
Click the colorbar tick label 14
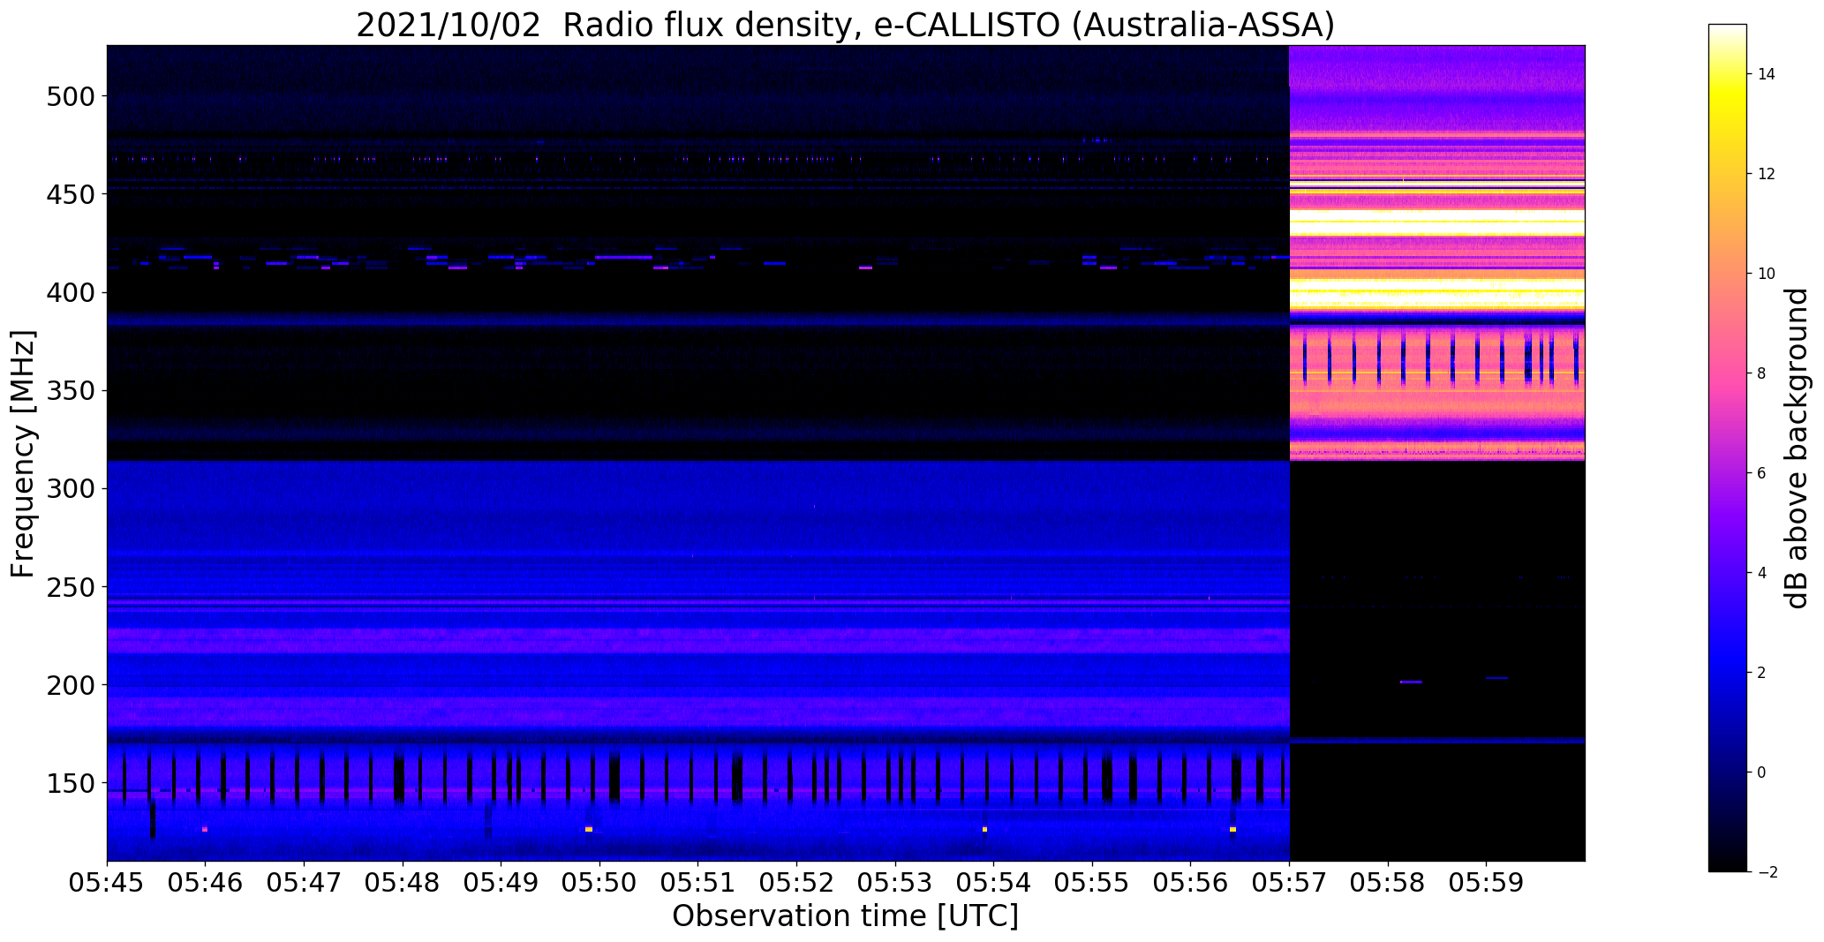[1766, 74]
